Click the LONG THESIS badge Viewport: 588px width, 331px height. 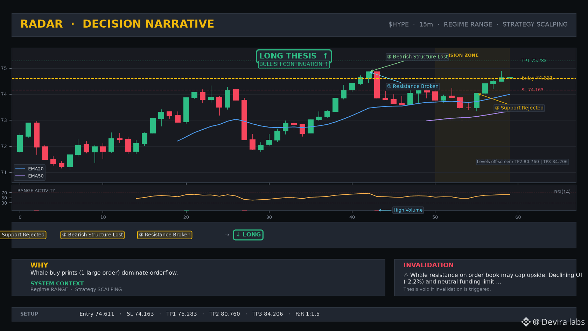(x=294, y=56)
